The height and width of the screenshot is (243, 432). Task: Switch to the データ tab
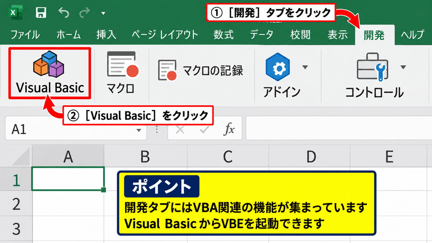pyautogui.click(x=262, y=35)
